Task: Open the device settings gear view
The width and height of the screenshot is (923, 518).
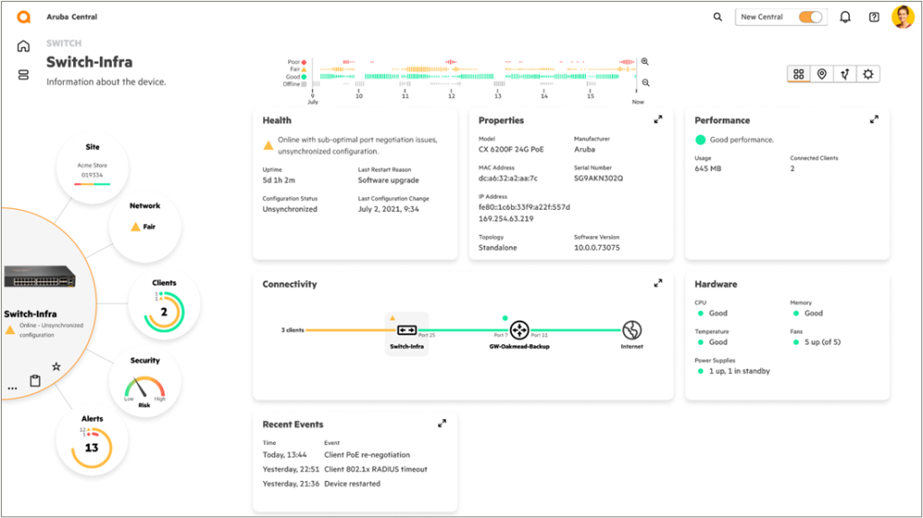Action: [868, 74]
